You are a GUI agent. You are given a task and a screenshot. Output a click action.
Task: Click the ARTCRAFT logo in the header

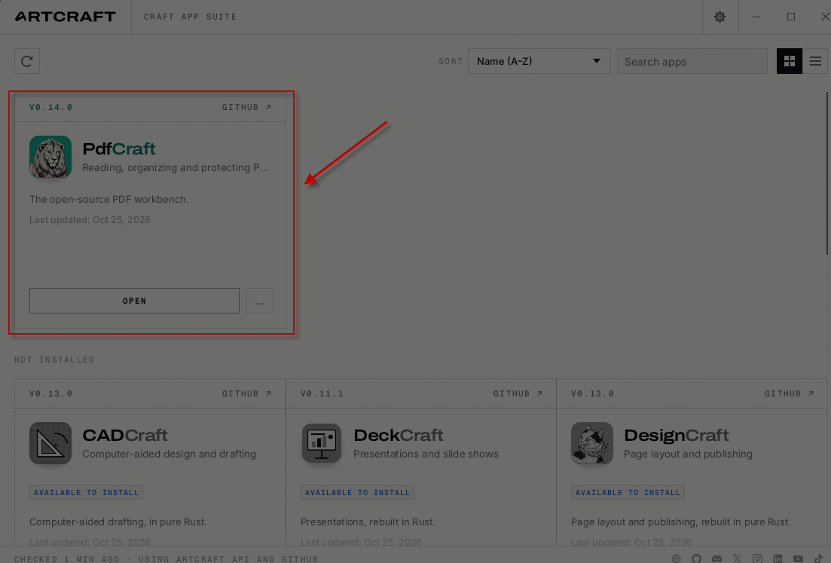point(66,17)
